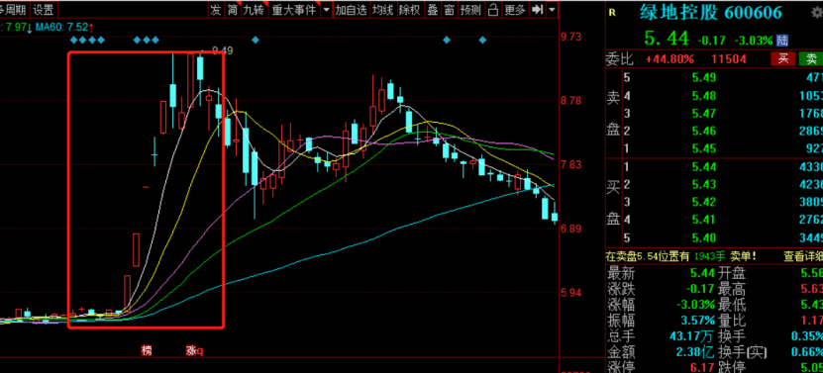Screen dimensions: 823x373
Task: Click the 7.83 price axis label
Action: (x=570, y=164)
